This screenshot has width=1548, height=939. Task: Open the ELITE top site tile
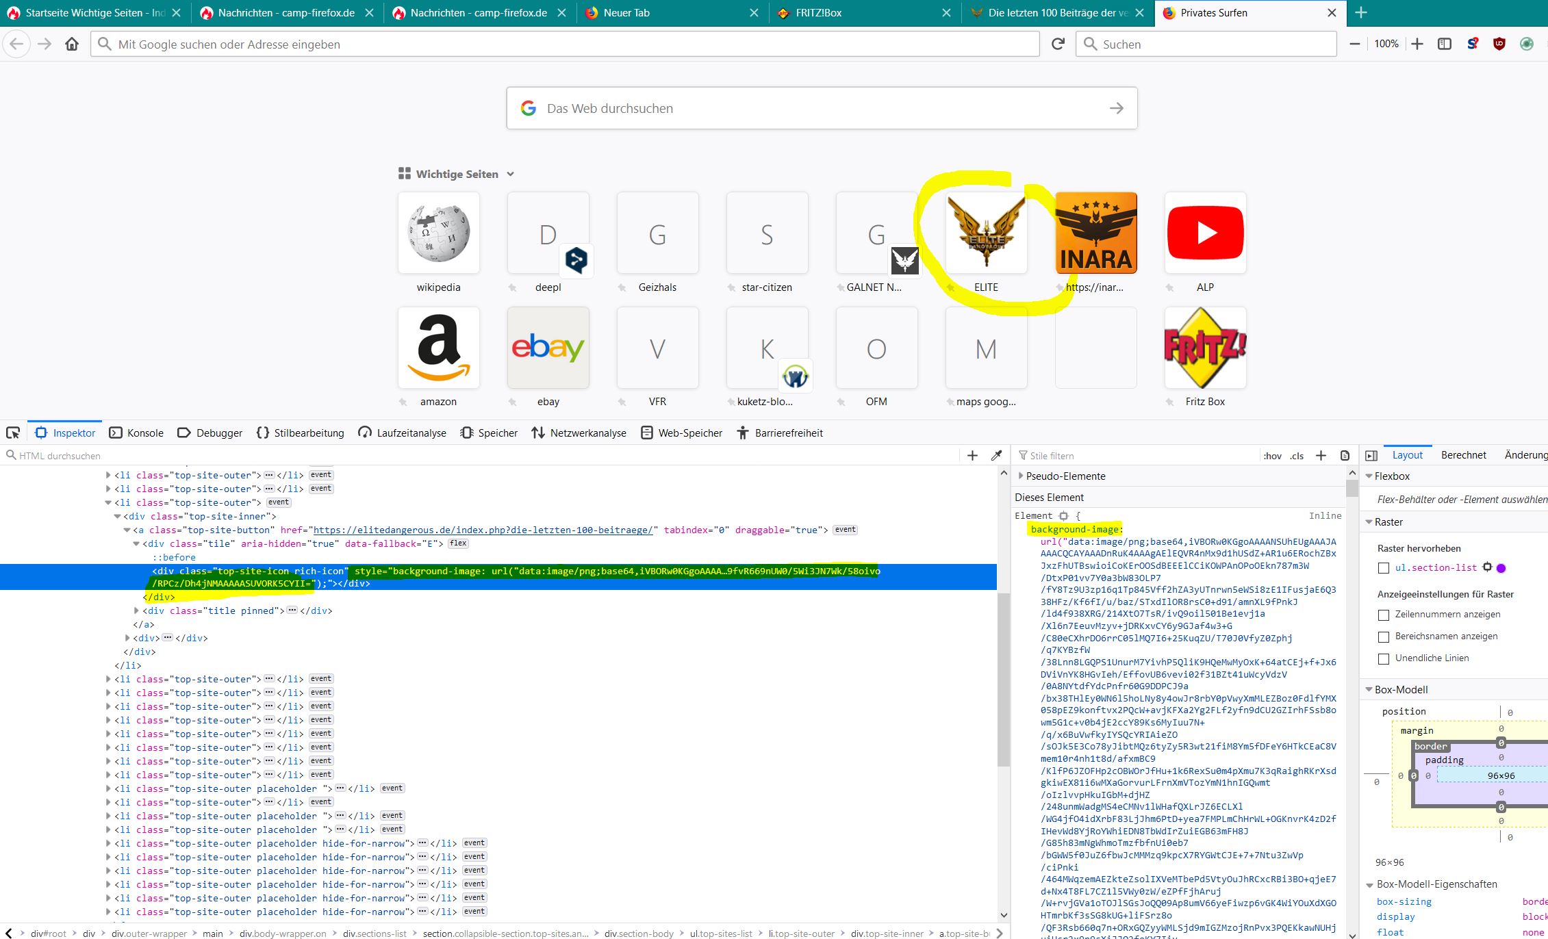pyautogui.click(x=986, y=233)
